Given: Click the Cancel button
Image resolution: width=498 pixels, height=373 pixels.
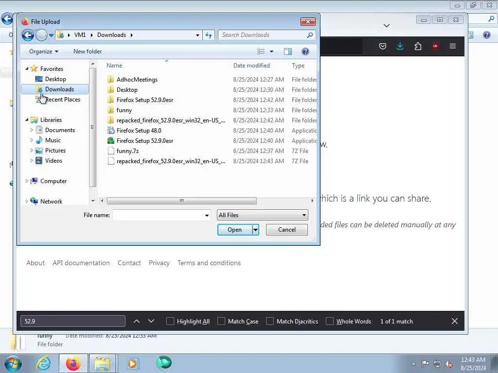Looking at the screenshot, I should (x=287, y=230).
